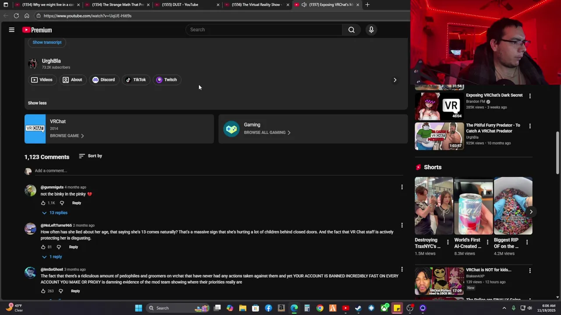The image size is (561, 315).
Task: Open the browser home button
Action: pyautogui.click(x=27, y=16)
